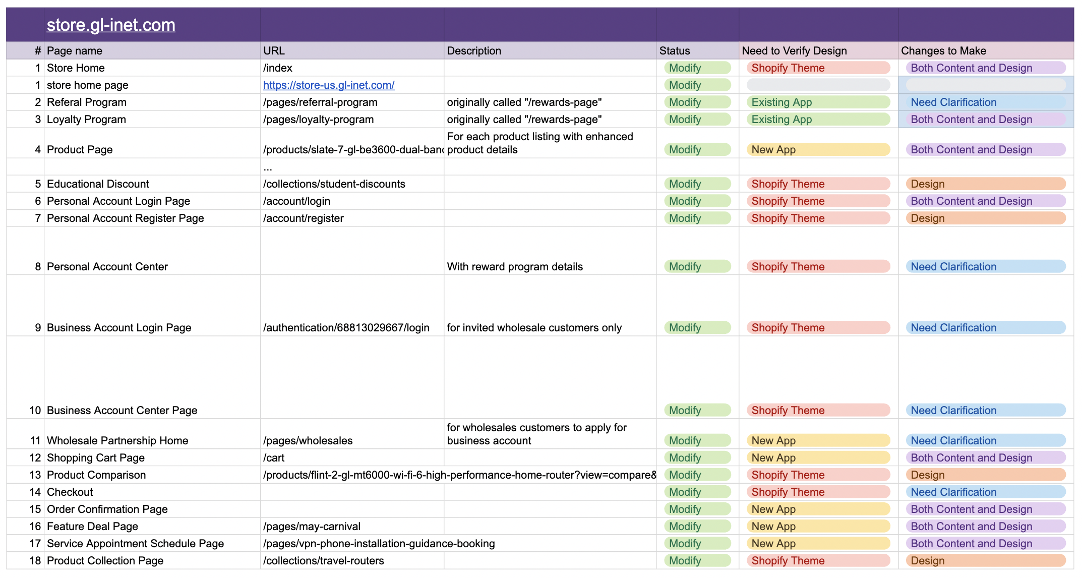Open Existing App dropdown in Referal Program row
This screenshot has height=578, width=1082.
(x=818, y=102)
